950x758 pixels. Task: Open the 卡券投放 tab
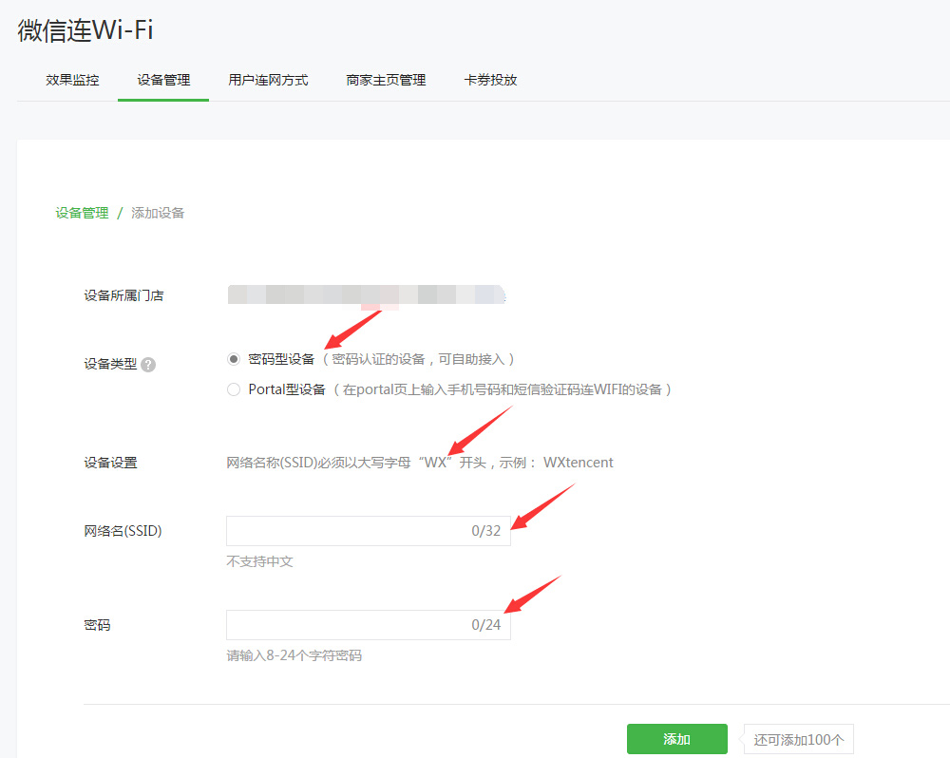tap(490, 80)
